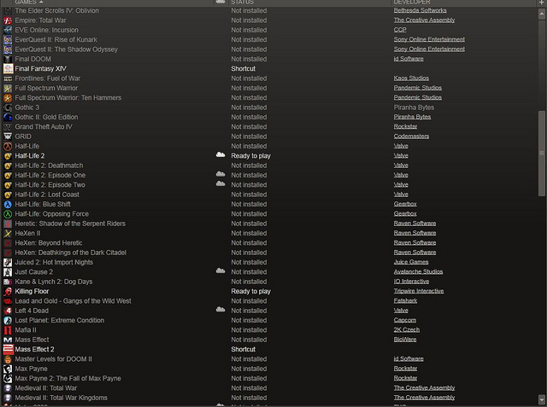Click the HeXen II game icon
This screenshot has width=547, height=407.
click(x=8, y=233)
